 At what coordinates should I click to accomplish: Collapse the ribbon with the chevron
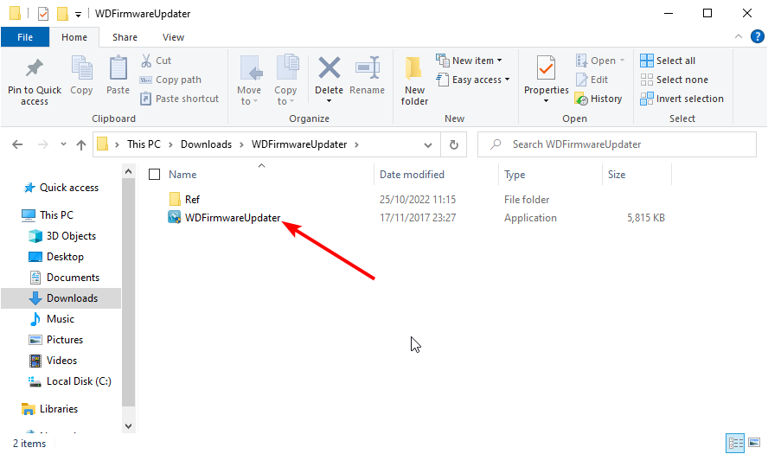click(739, 36)
